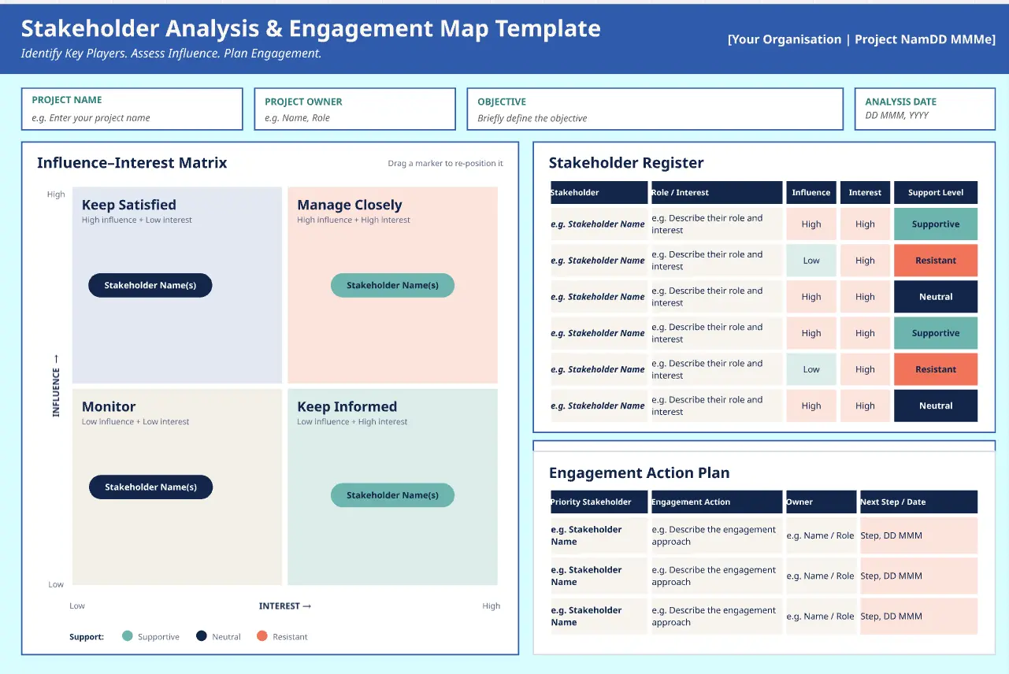Click the Interest column header in the register
Image resolution: width=1009 pixels, height=674 pixels.
(865, 192)
